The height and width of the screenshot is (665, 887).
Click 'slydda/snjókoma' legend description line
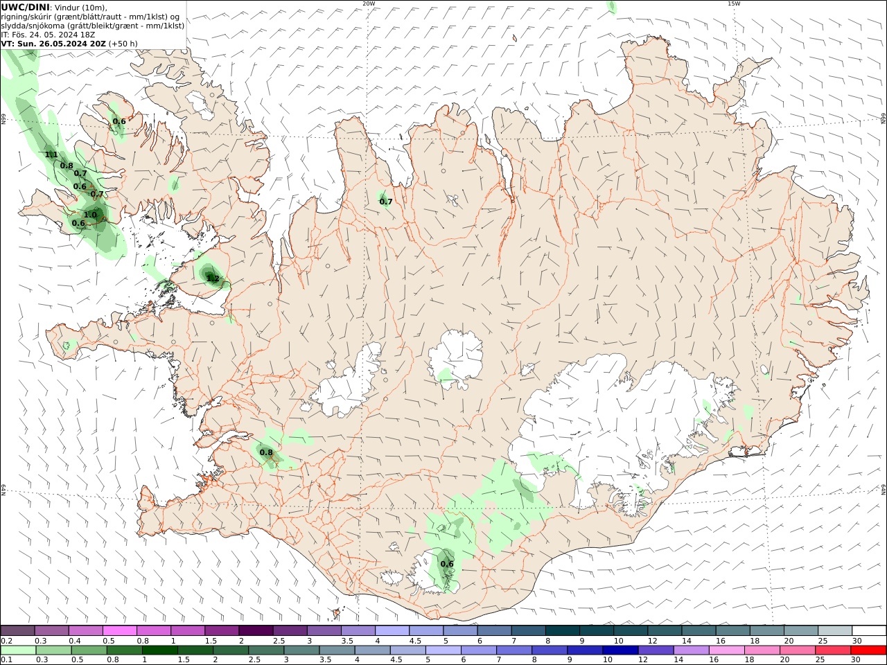(92, 25)
